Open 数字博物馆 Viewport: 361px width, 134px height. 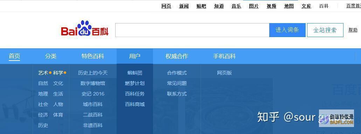93,83
